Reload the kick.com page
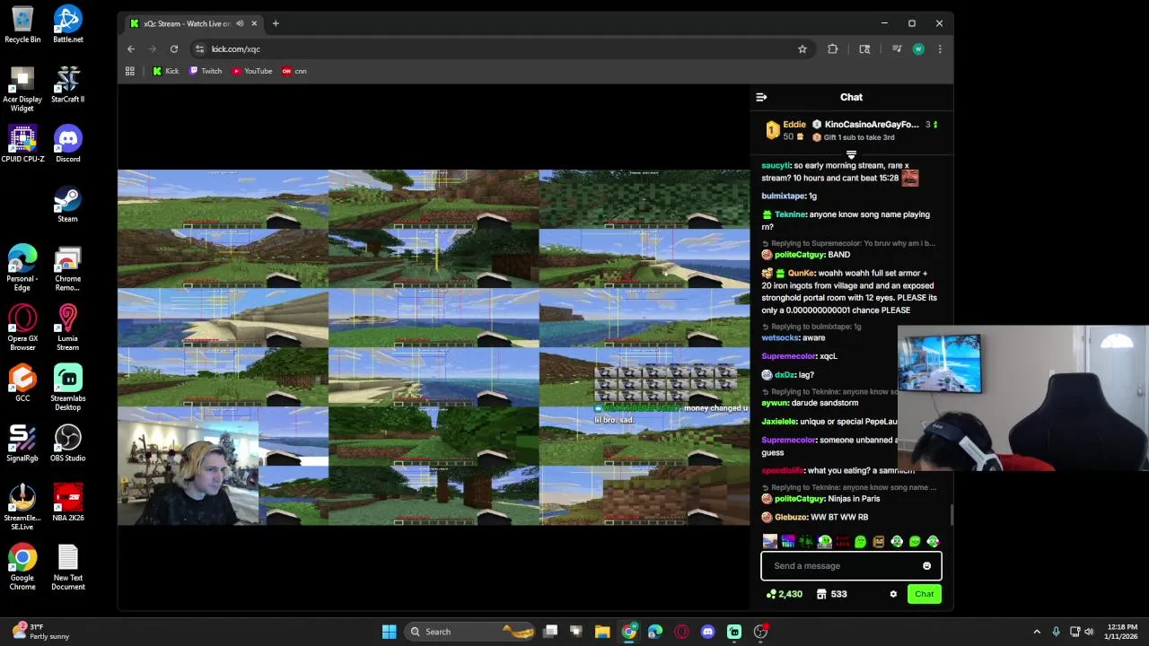 tap(174, 49)
